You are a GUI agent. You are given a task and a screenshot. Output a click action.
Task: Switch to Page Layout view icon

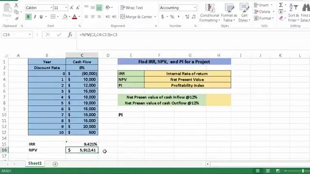268,171
